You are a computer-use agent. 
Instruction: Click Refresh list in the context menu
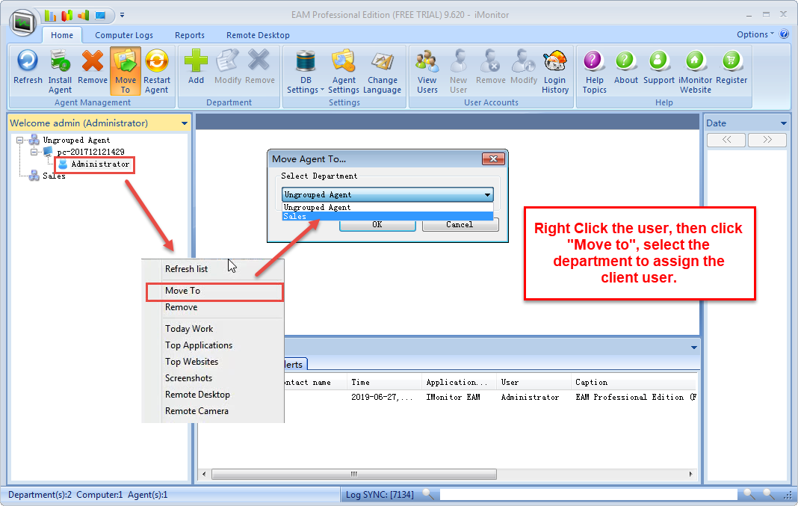coord(186,269)
